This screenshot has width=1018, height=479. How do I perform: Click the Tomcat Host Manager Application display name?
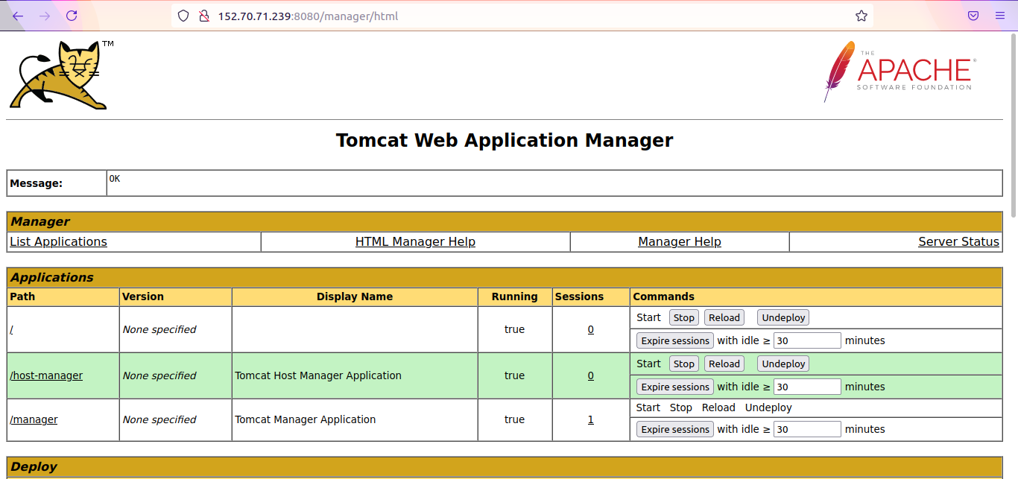coord(318,375)
